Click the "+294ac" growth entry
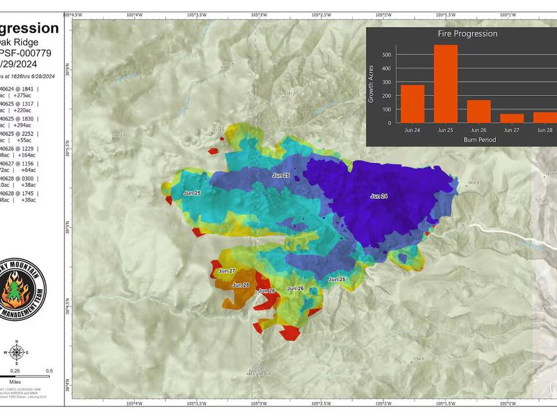 (22, 125)
